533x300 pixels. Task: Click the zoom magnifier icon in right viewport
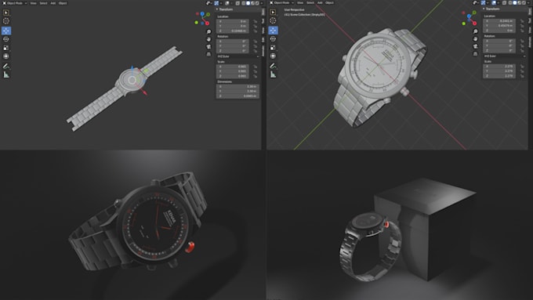(475, 31)
